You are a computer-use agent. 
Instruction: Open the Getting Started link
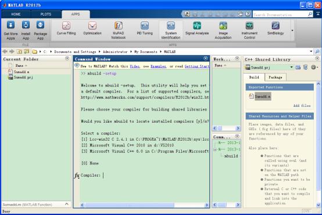tap(196, 66)
